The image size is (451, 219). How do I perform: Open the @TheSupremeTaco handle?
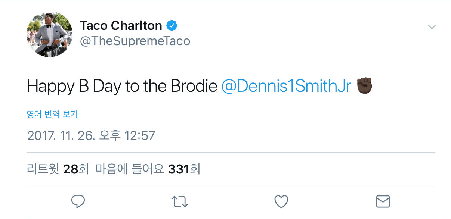135,41
